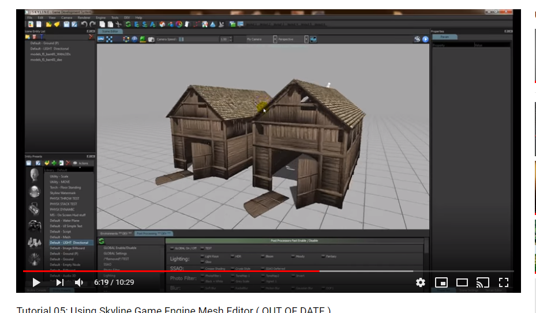The width and height of the screenshot is (536, 313).
Task: Click the green refresh icon in main toolbar
Action: pyautogui.click(x=128, y=24)
